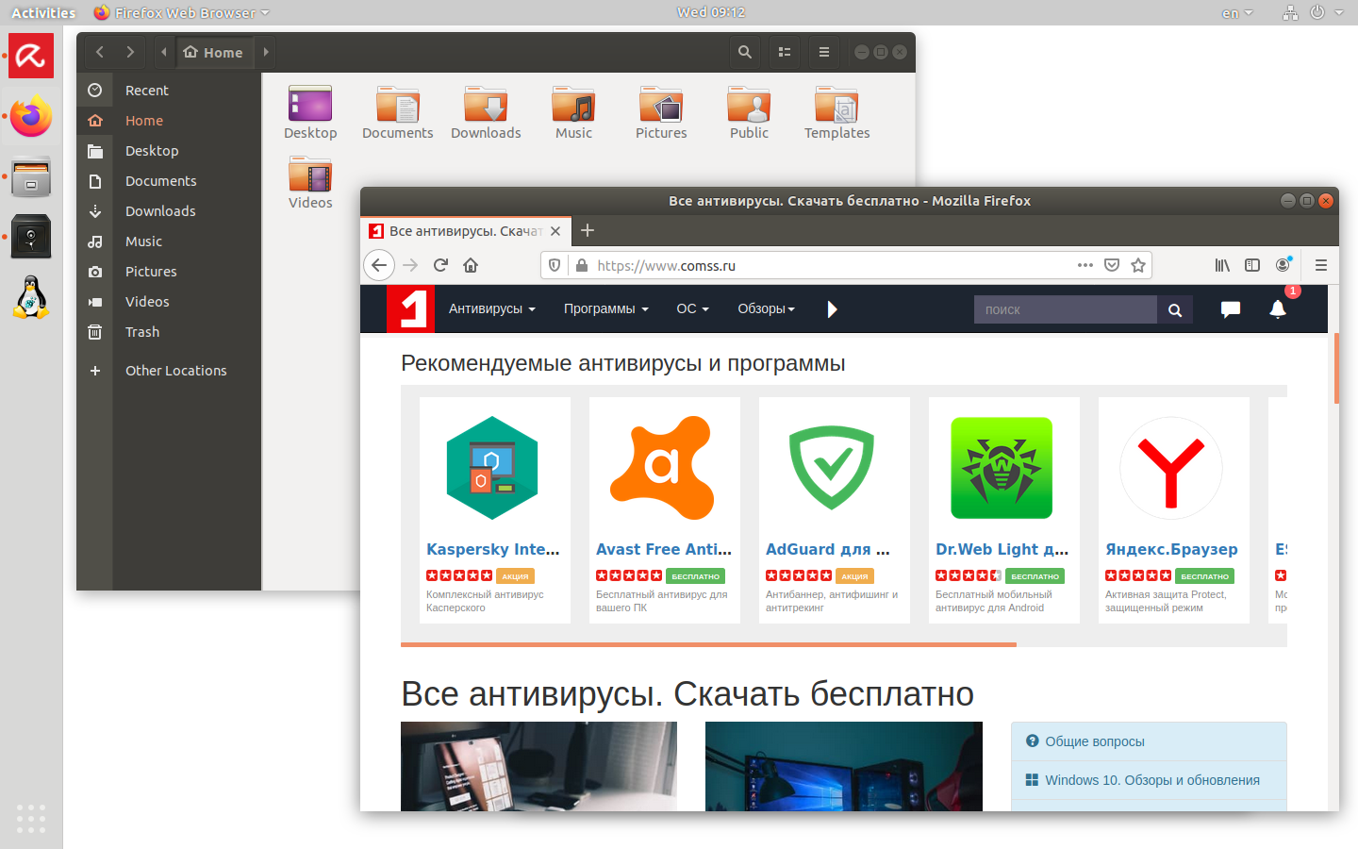Open the safe-shaped app in the dock
This screenshot has height=849, width=1358.
[31, 237]
